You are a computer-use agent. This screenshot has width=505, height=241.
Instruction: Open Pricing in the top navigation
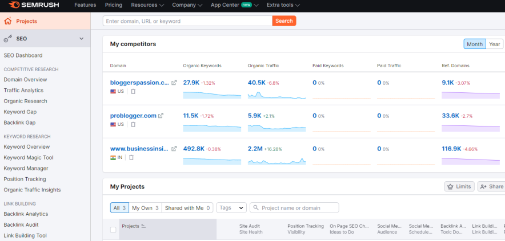pos(113,5)
